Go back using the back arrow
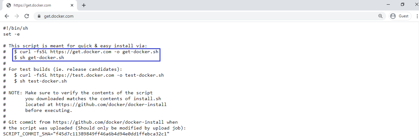The width and height of the screenshot is (419, 140). click(7, 16)
